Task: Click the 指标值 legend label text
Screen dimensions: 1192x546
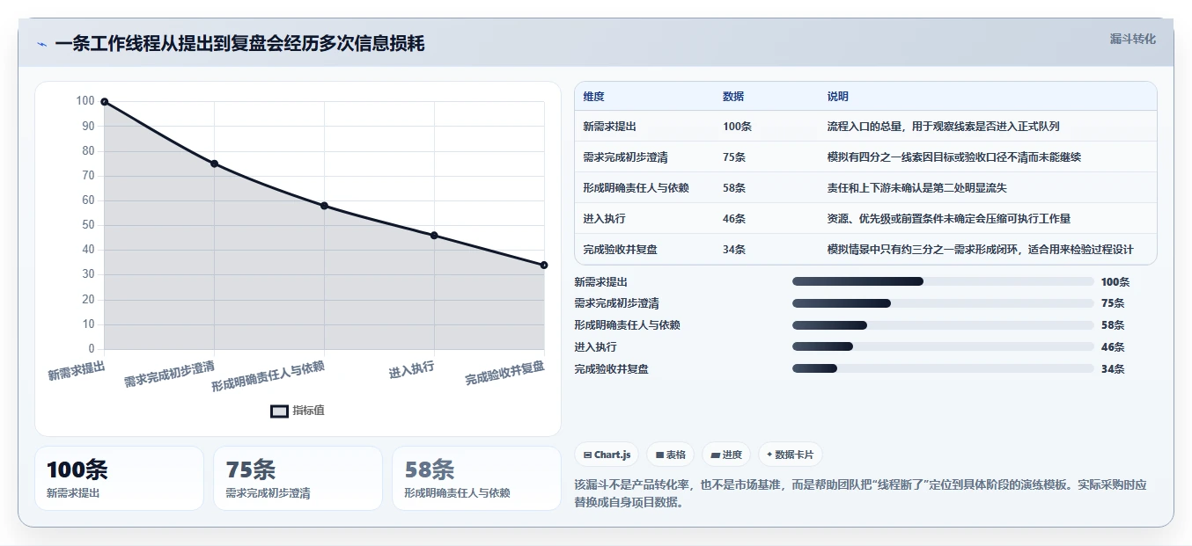Action: click(x=309, y=411)
